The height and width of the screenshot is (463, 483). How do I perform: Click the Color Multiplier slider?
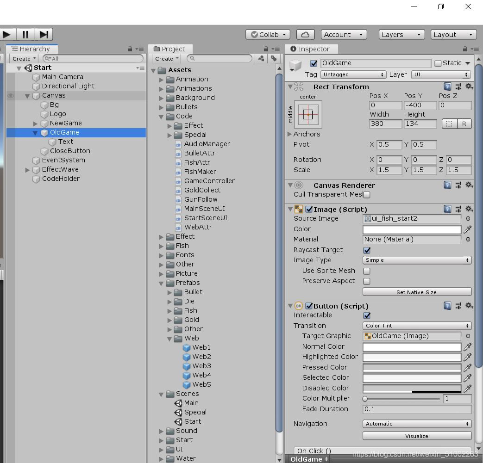click(x=402, y=399)
